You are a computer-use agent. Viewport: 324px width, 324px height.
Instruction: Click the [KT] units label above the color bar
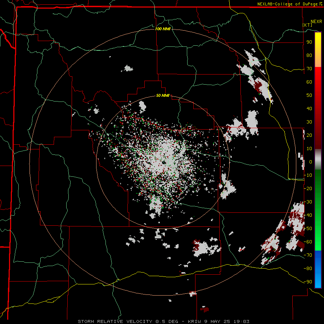point(307,25)
